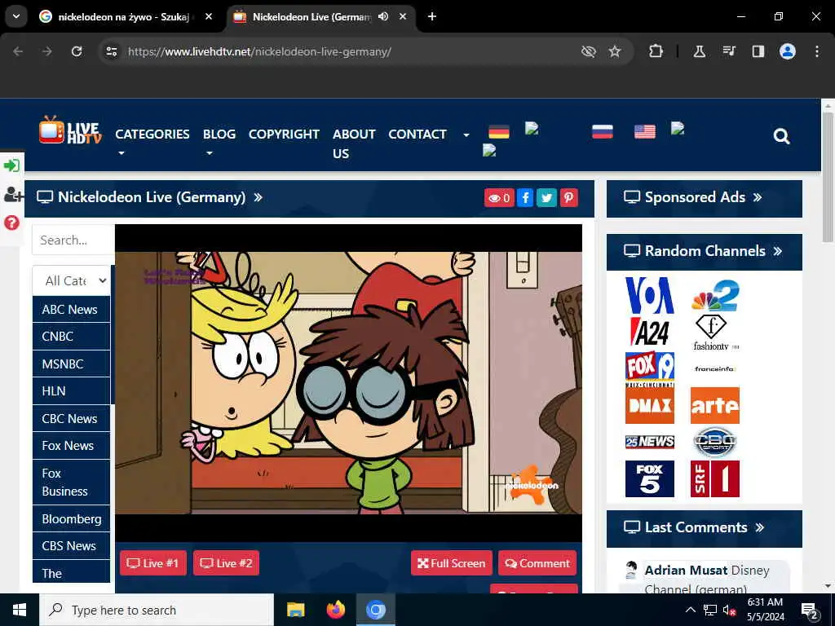Open the NBC 2 channel logo
The image size is (835, 626).
(x=715, y=295)
